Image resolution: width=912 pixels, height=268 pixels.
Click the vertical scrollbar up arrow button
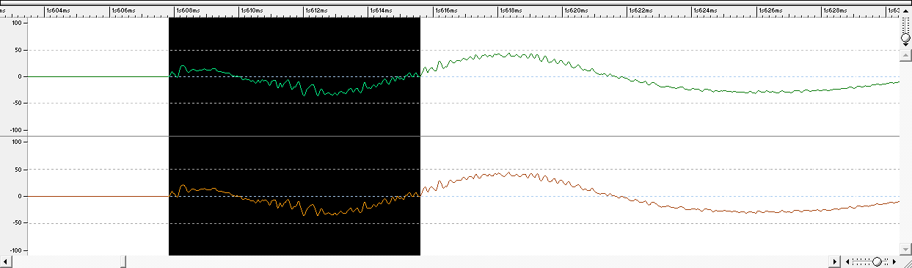click(x=906, y=56)
